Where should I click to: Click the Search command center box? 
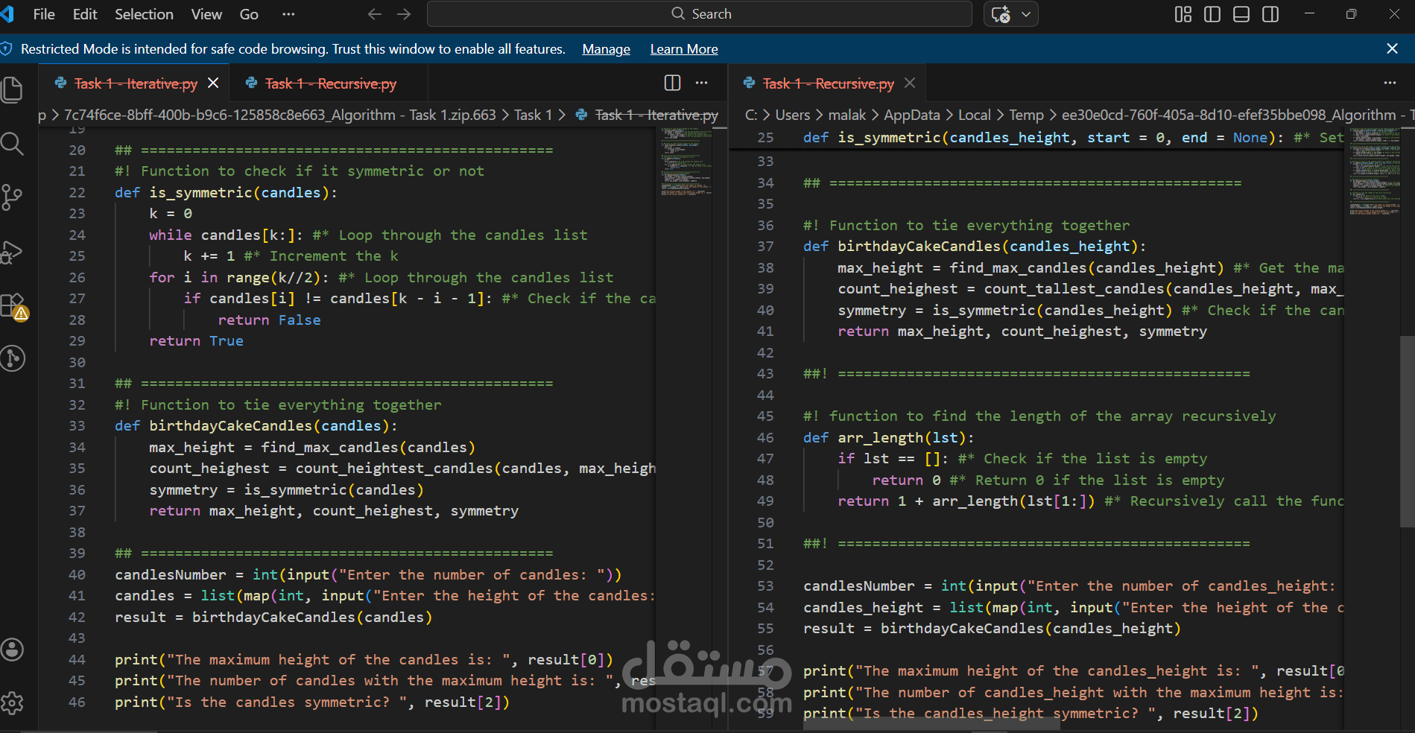(x=700, y=14)
